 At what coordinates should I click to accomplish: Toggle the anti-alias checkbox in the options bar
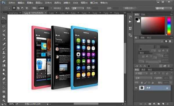coord(51,8)
